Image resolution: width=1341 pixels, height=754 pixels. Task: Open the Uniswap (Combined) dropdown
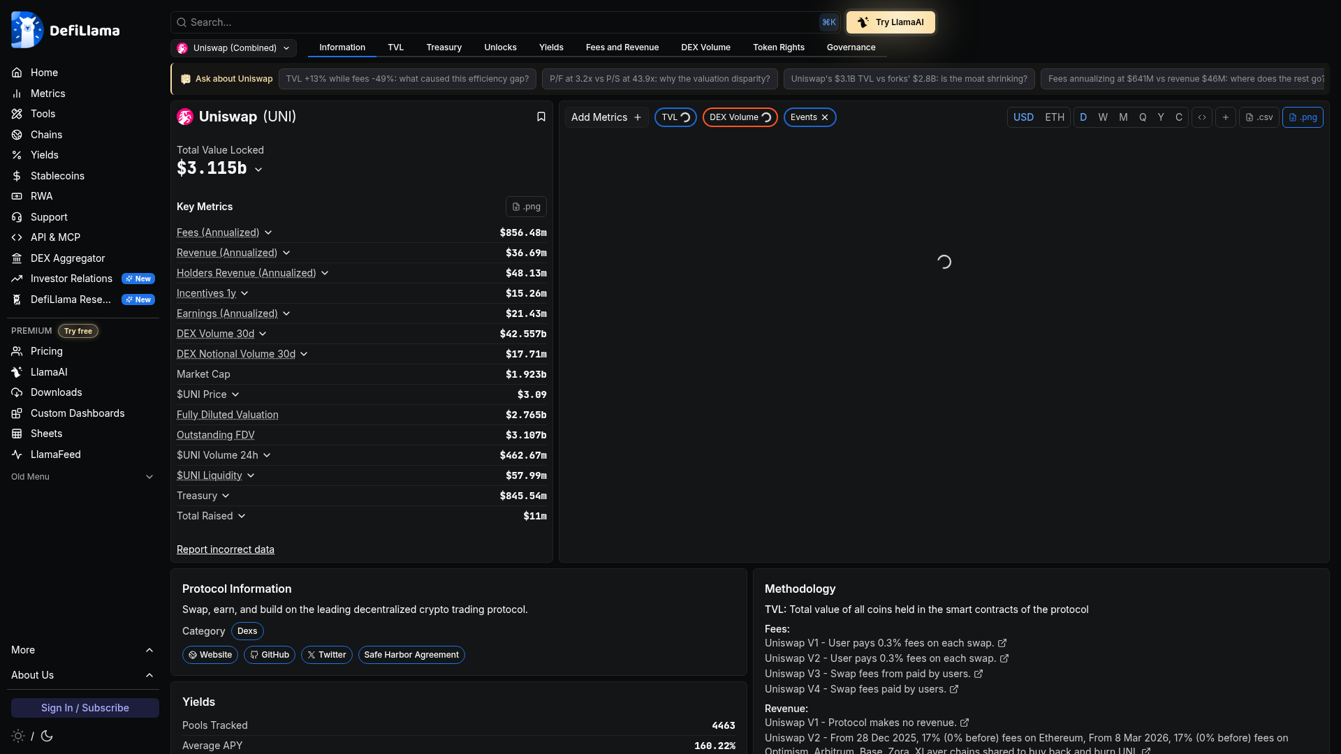(234, 48)
